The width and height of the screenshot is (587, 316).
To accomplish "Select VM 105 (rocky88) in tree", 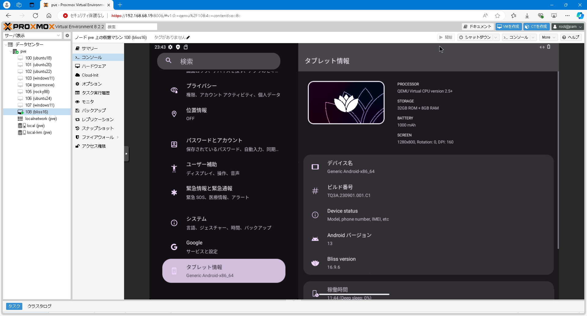I will click(37, 92).
